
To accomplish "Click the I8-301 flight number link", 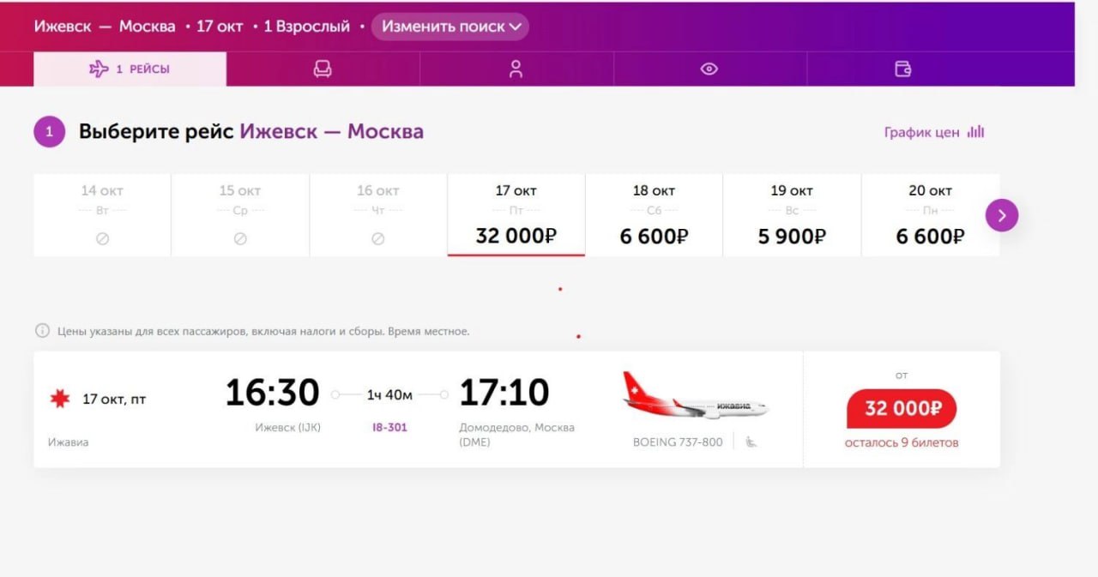I will click(x=389, y=427).
